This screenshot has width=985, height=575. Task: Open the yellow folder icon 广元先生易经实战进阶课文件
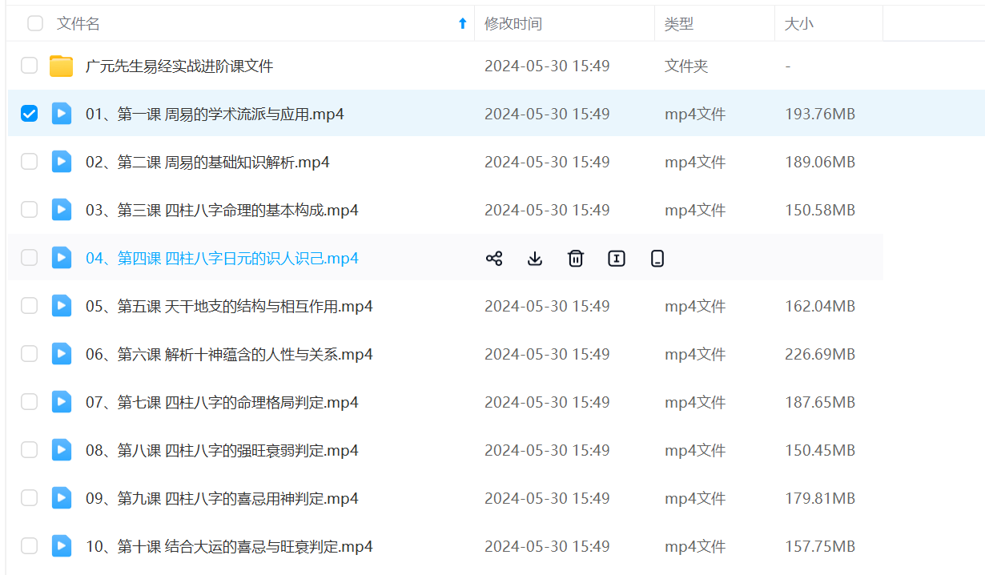tap(61, 66)
